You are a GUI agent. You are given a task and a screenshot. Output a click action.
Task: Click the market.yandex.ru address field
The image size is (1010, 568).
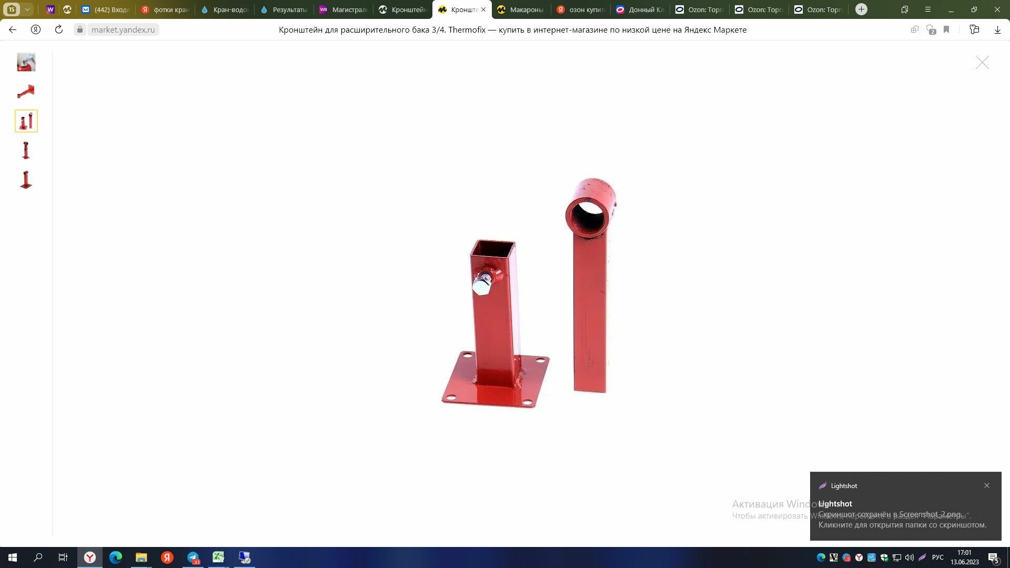coord(123,30)
